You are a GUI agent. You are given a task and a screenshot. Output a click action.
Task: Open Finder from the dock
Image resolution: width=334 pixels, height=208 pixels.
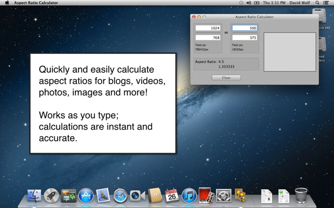click(34, 195)
